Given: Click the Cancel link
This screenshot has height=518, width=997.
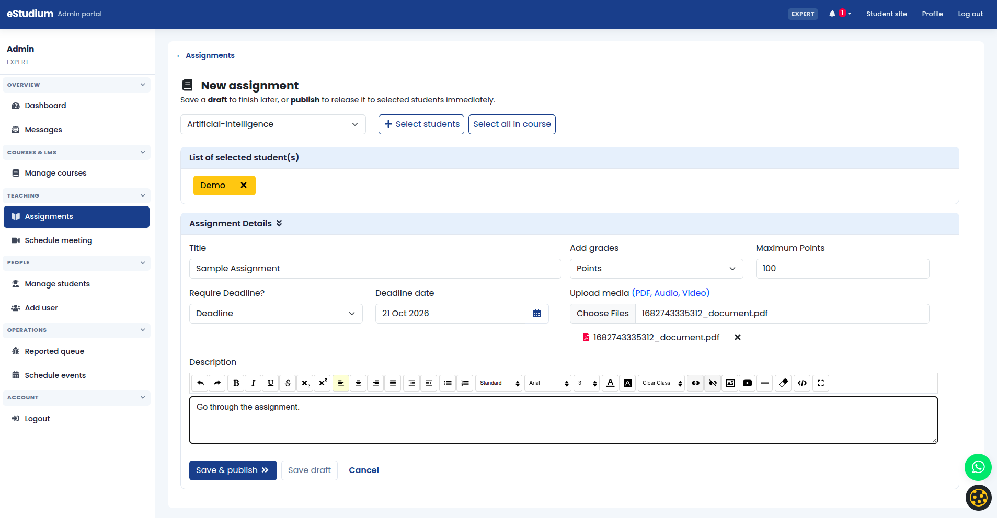Looking at the screenshot, I should tap(364, 470).
